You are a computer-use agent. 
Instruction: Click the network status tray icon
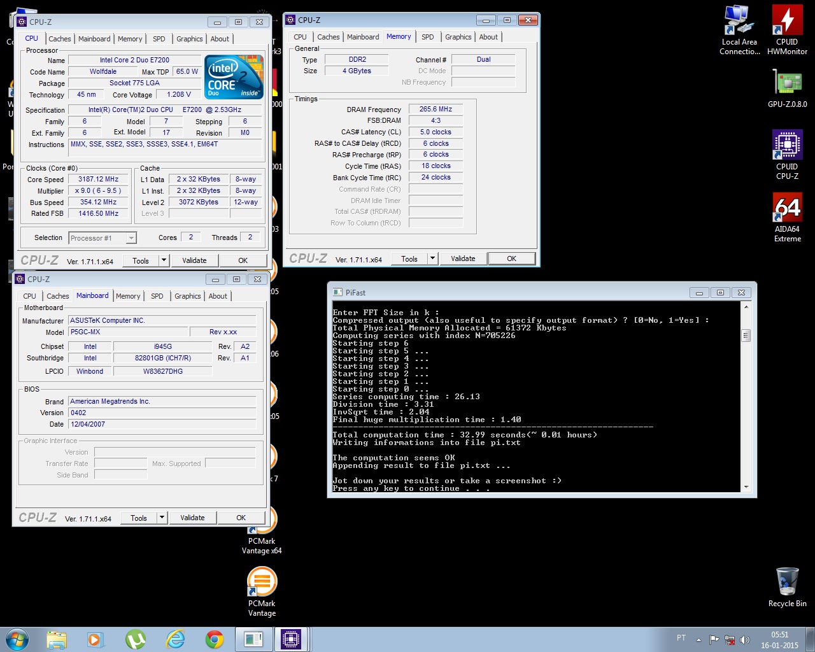click(x=730, y=639)
